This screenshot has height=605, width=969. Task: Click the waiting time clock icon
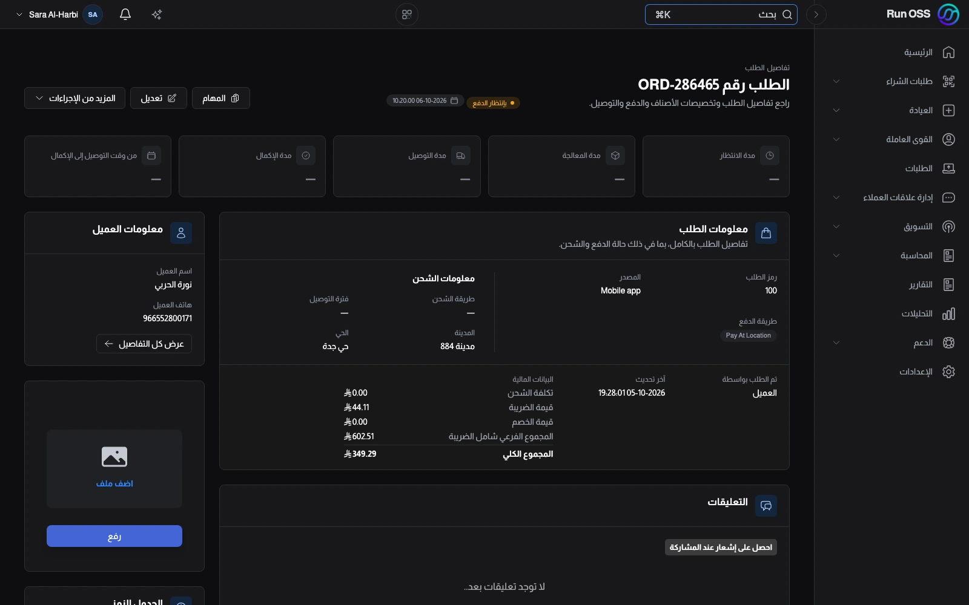[770, 155]
